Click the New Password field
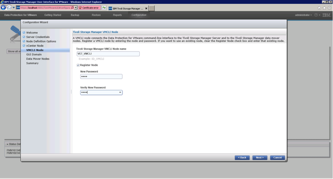Screen dimensions: 333x179 pyautogui.click(x=101, y=77)
